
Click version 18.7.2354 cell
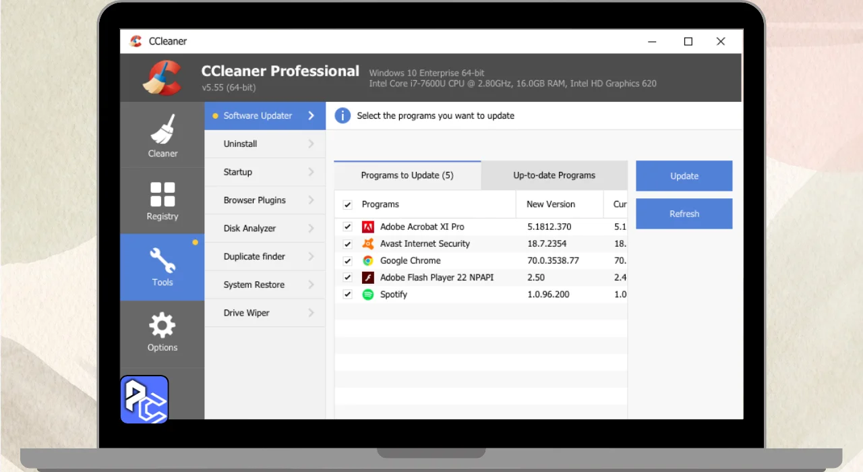point(547,243)
